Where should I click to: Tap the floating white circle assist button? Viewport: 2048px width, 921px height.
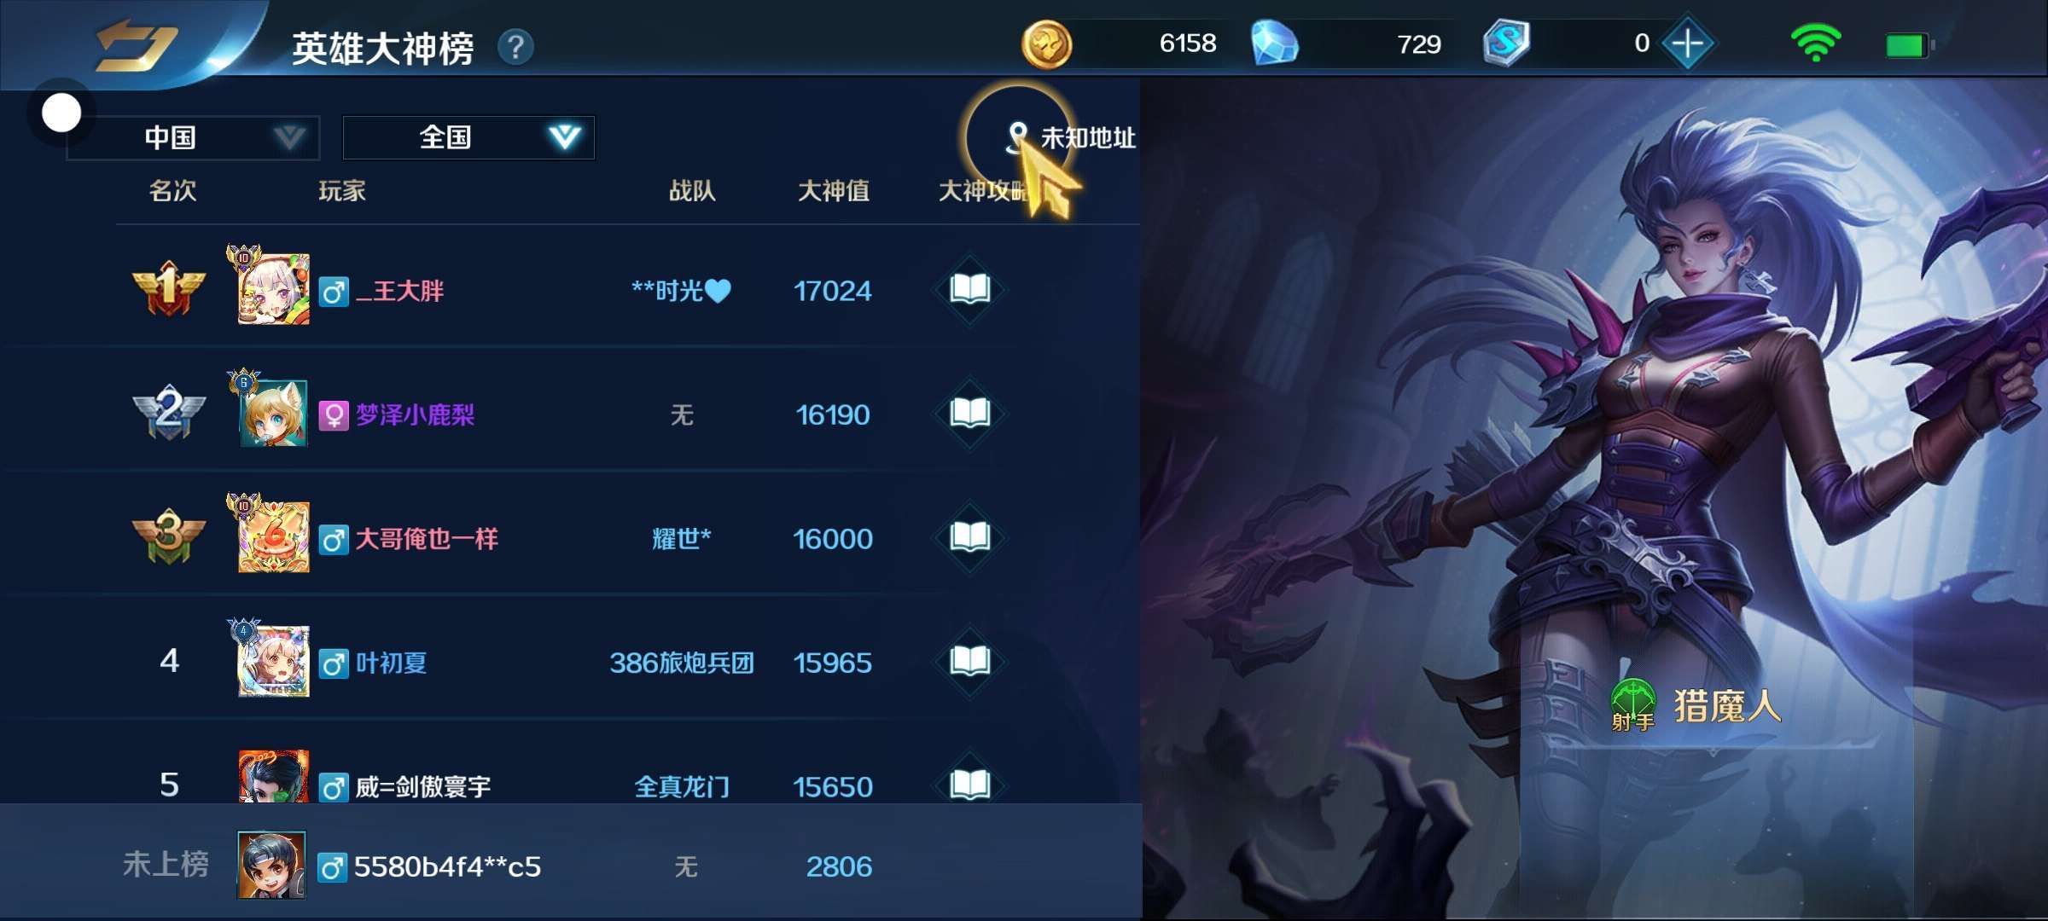61,113
